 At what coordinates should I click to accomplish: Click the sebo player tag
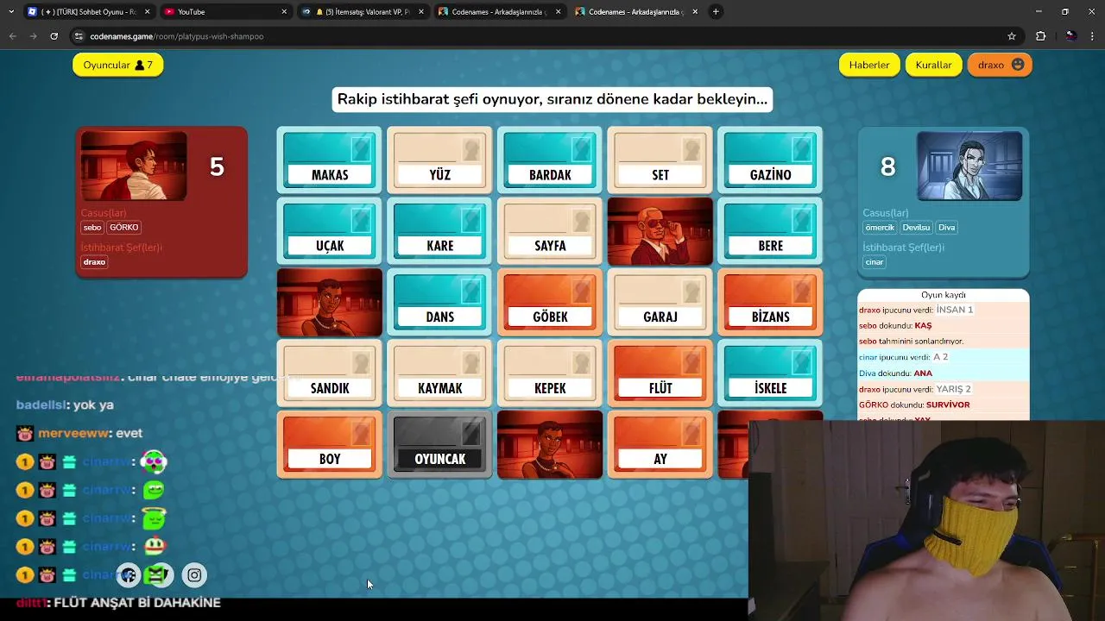92,228
